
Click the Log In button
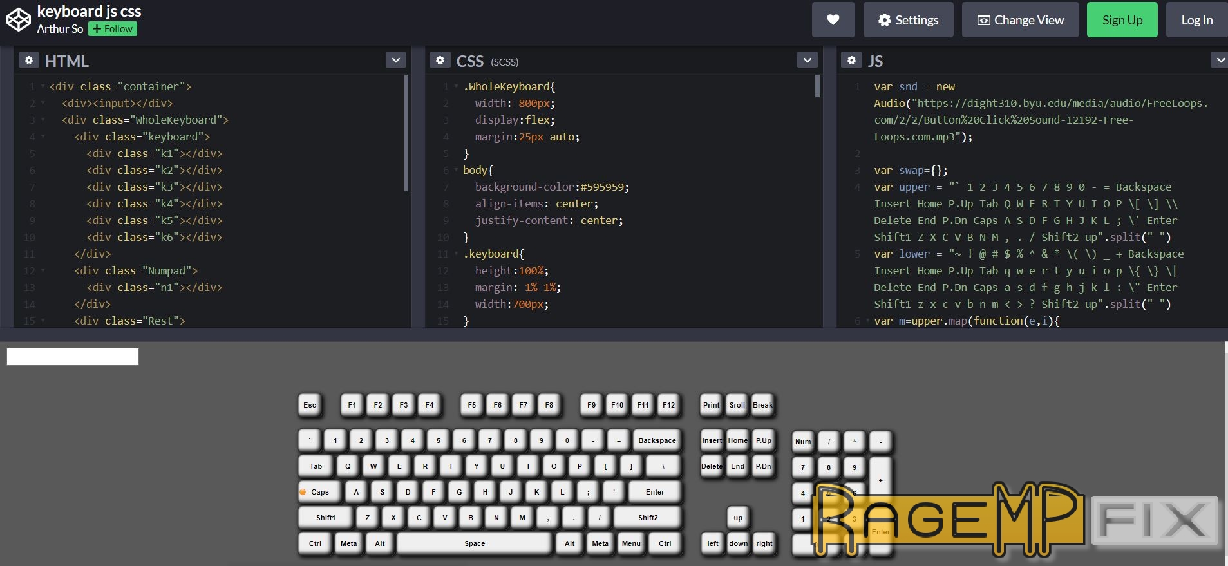click(1196, 20)
